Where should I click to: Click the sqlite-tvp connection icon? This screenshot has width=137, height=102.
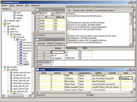pyautogui.click(x=8, y=32)
